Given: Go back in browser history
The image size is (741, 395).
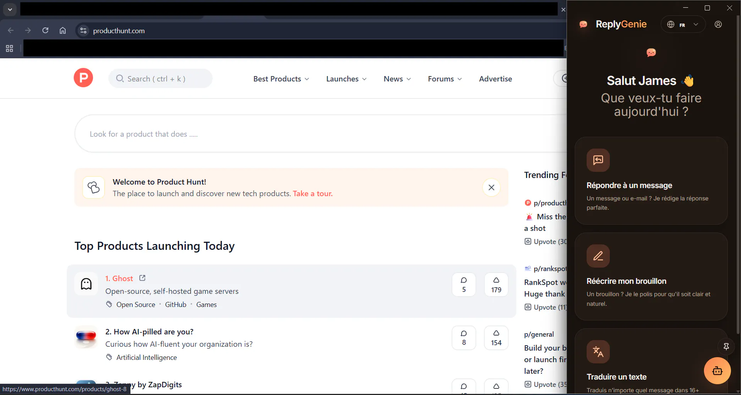Looking at the screenshot, I should pyautogui.click(x=11, y=31).
